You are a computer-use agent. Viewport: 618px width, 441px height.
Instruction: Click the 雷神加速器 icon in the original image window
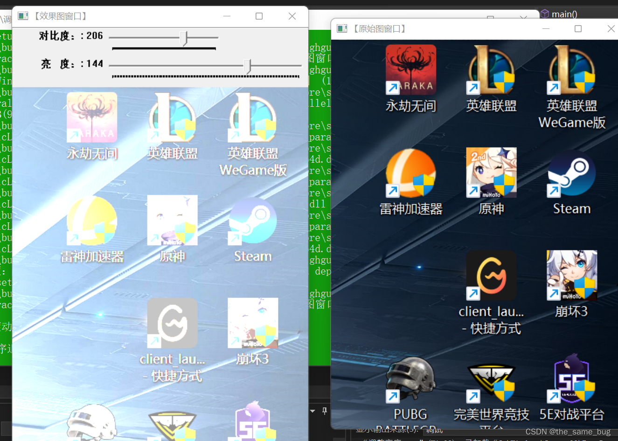pyautogui.click(x=411, y=172)
